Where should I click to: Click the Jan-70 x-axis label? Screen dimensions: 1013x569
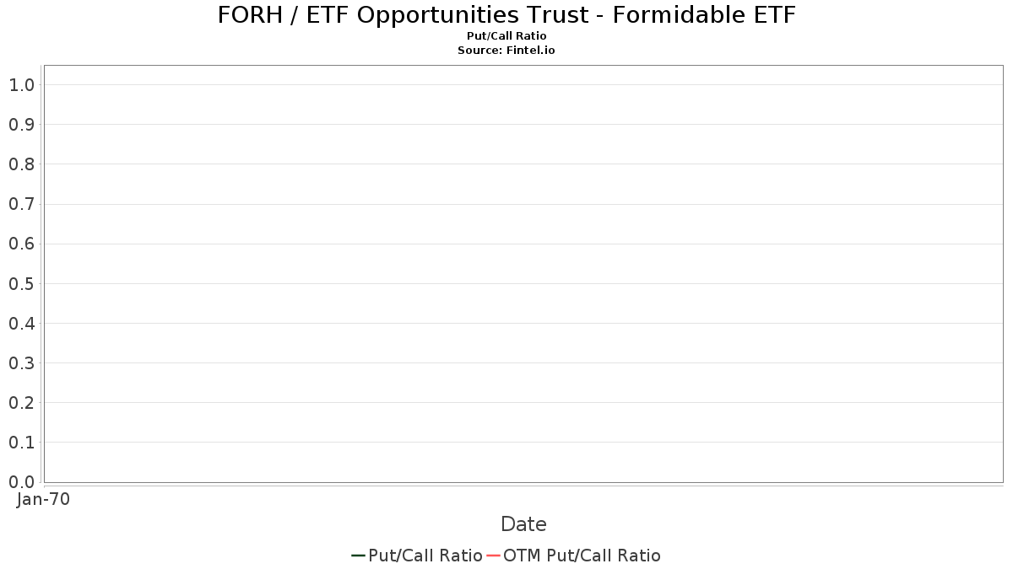point(44,499)
